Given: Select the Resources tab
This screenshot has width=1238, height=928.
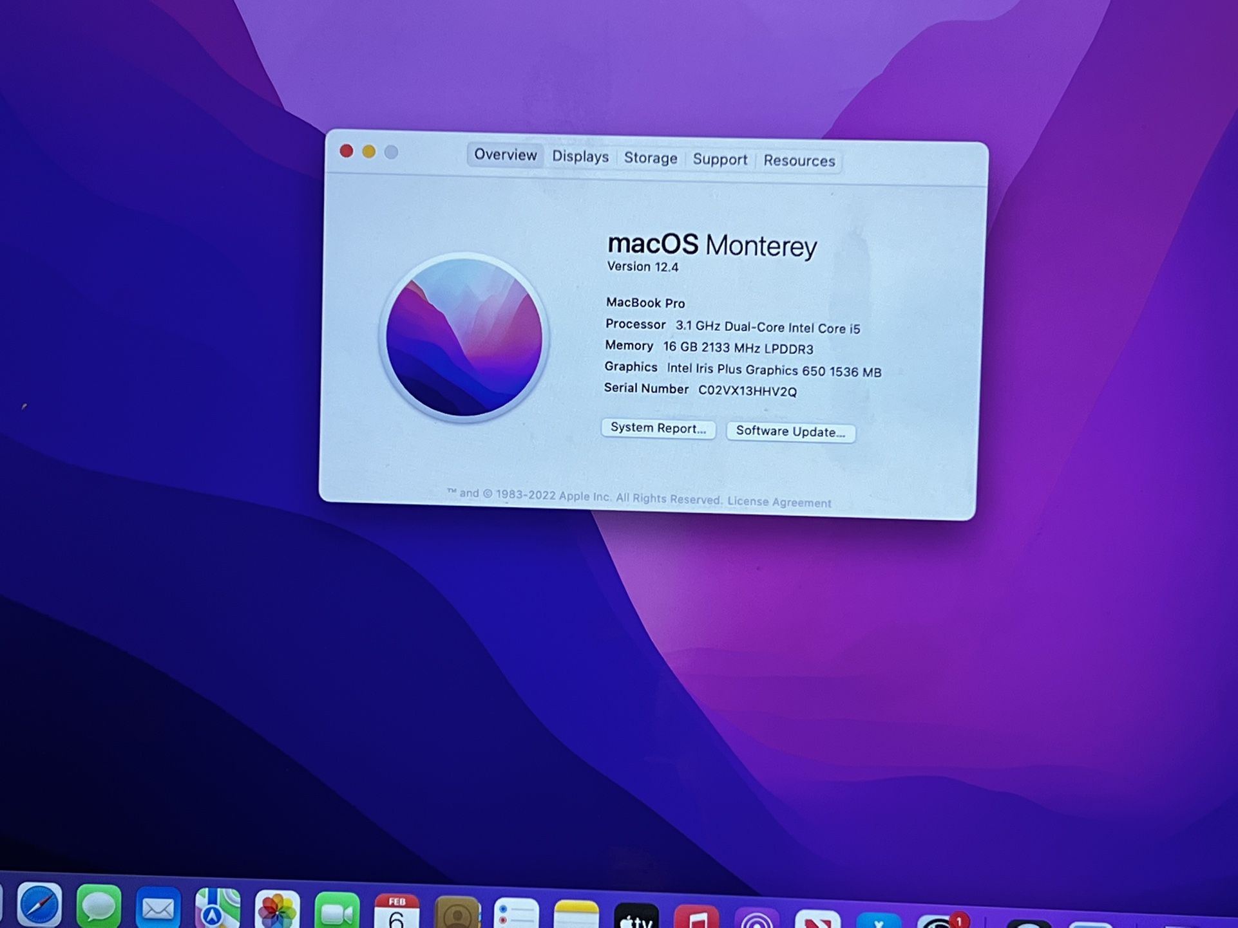Looking at the screenshot, I should [799, 161].
